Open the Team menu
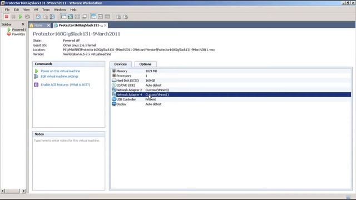 coord(46,10)
